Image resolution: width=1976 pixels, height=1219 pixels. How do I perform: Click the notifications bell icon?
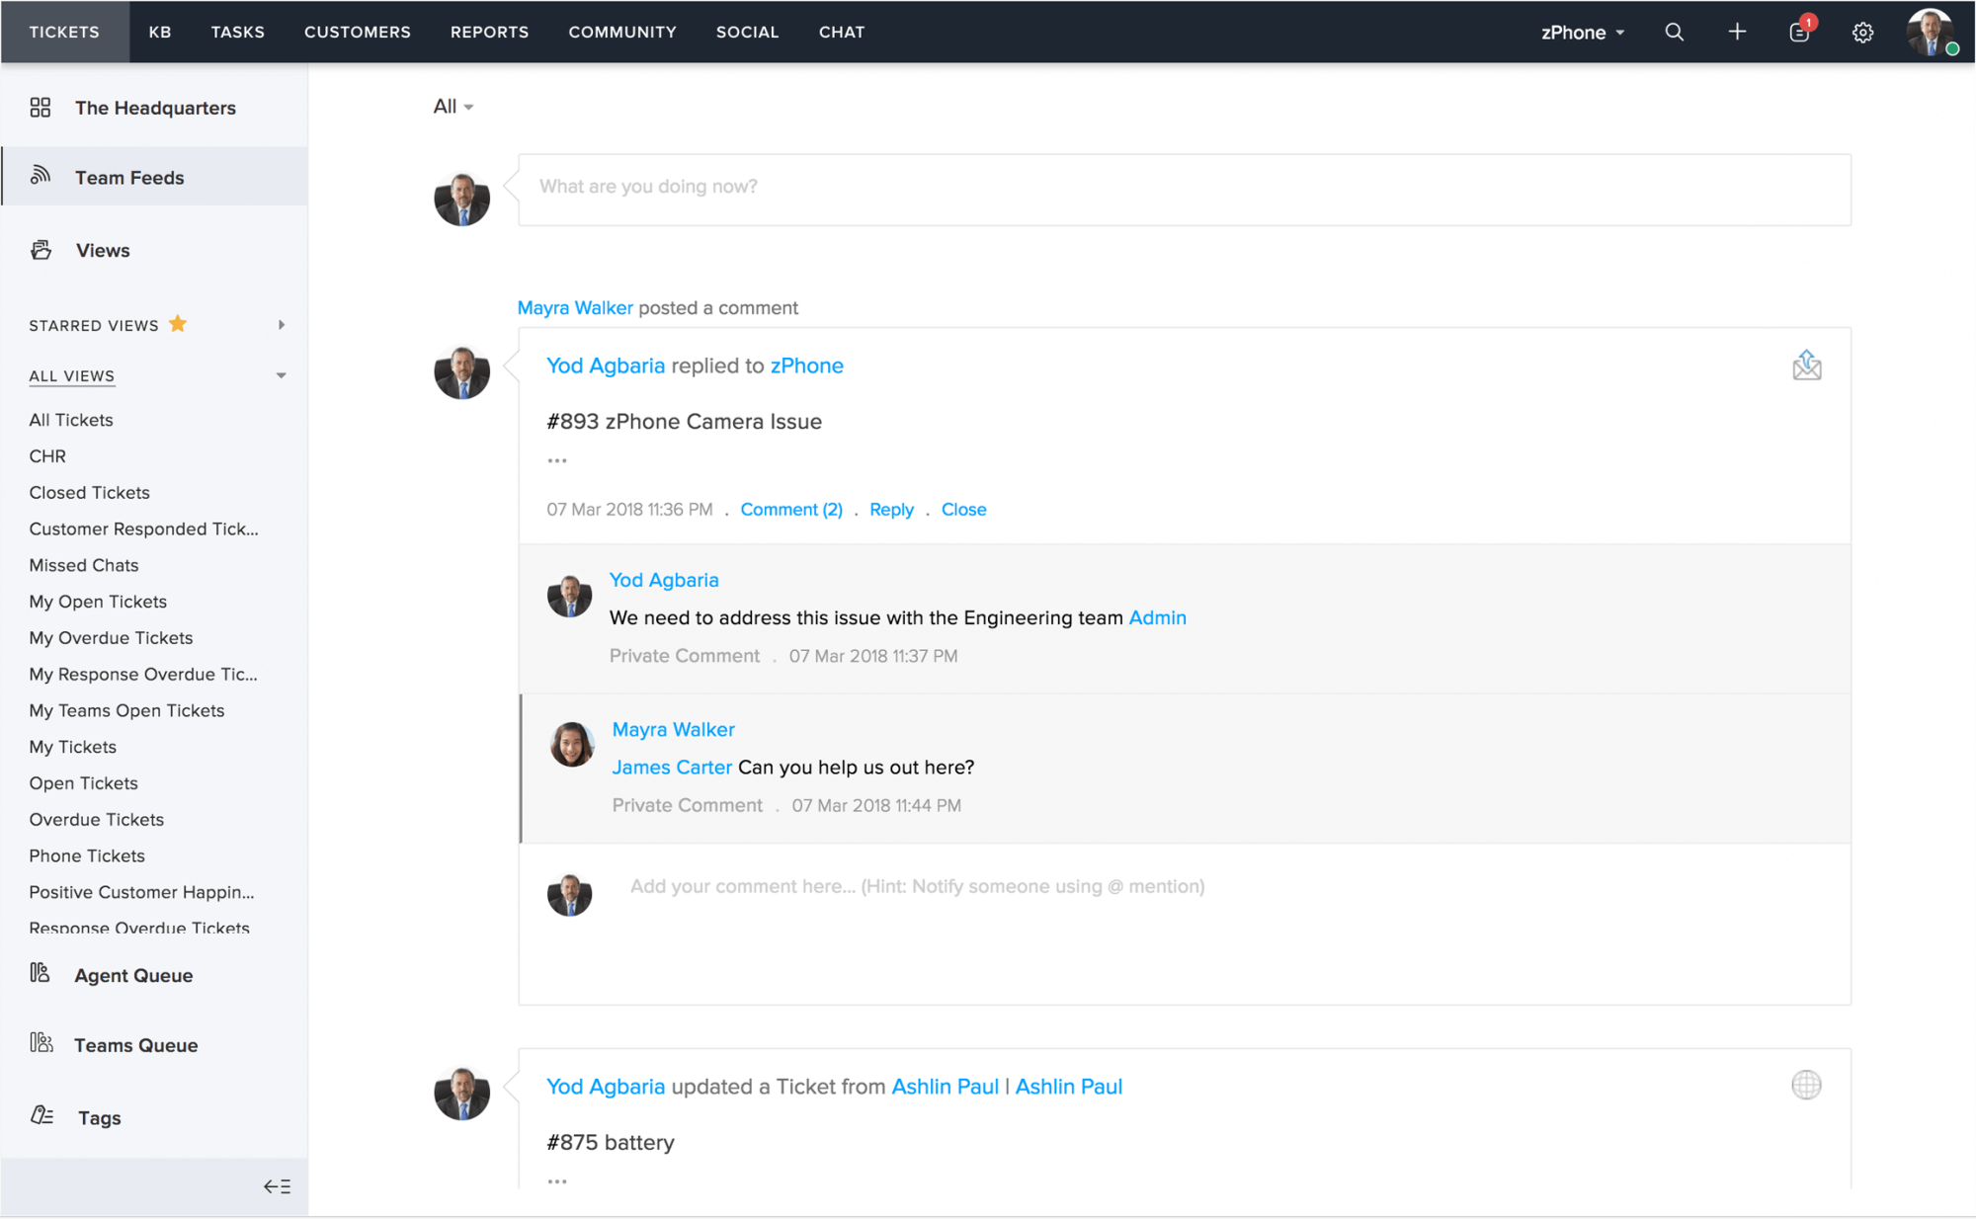coord(1799,31)
